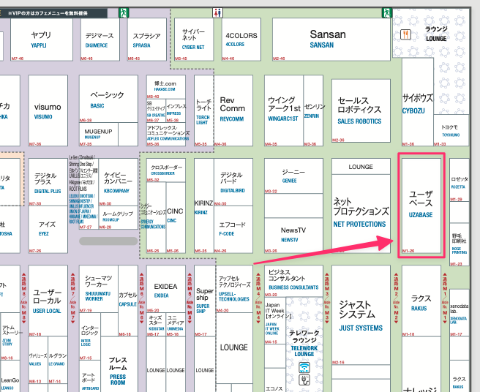Select the Values booth
480x392 pixels.
(x=38, y=360)
